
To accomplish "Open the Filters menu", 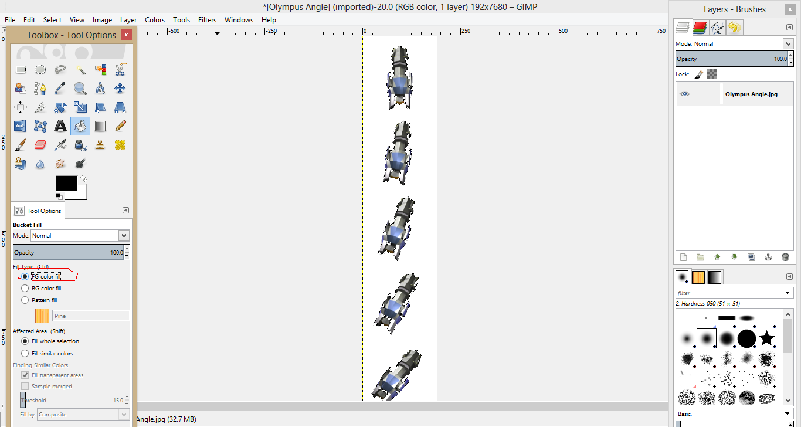I will [x=207, y=20].
